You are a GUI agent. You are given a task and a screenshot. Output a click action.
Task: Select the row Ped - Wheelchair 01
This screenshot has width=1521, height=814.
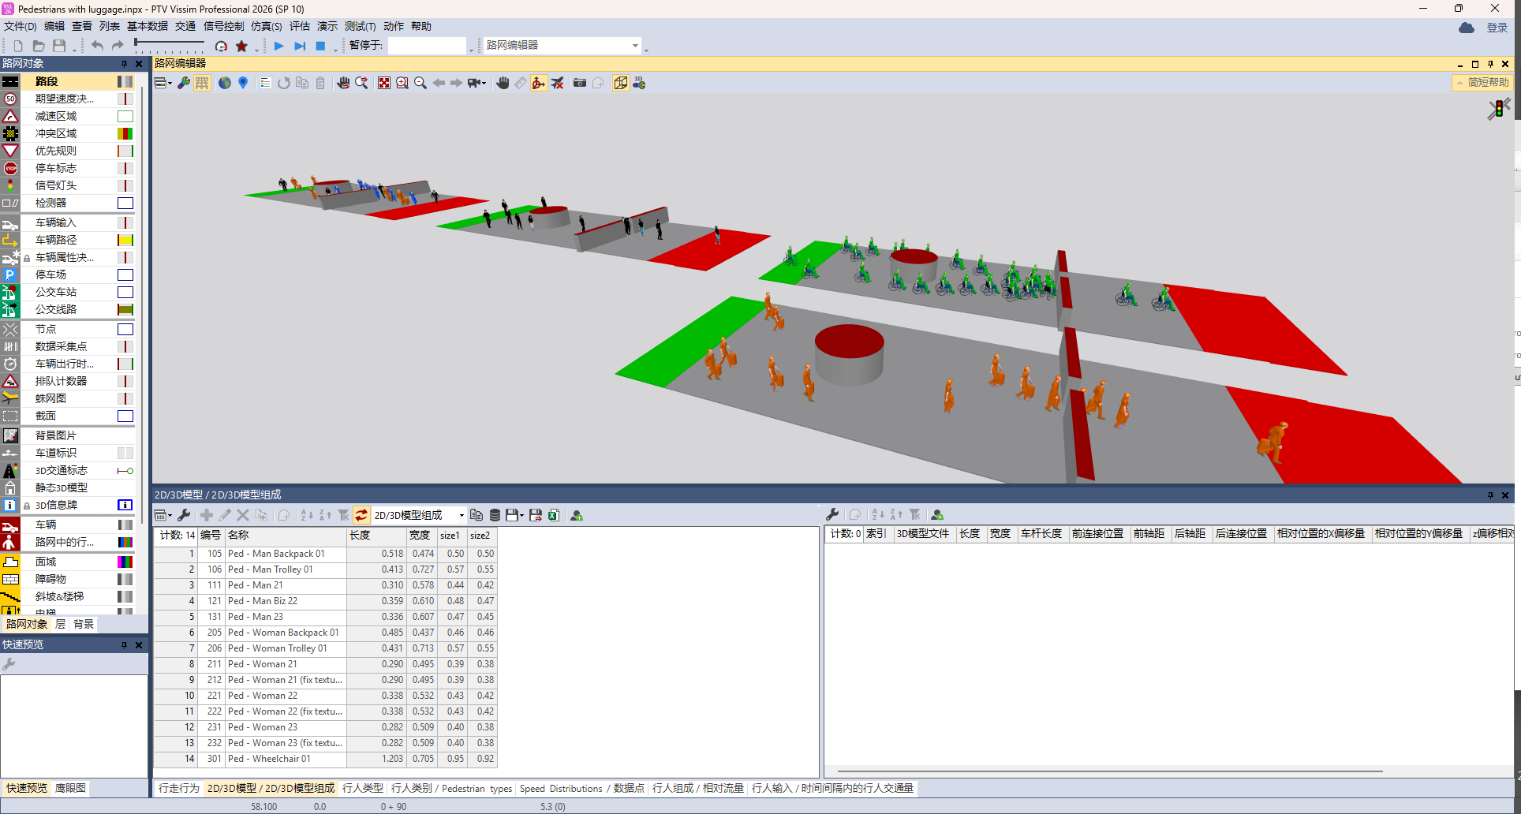pyautogui.click(x=325, y=759)
